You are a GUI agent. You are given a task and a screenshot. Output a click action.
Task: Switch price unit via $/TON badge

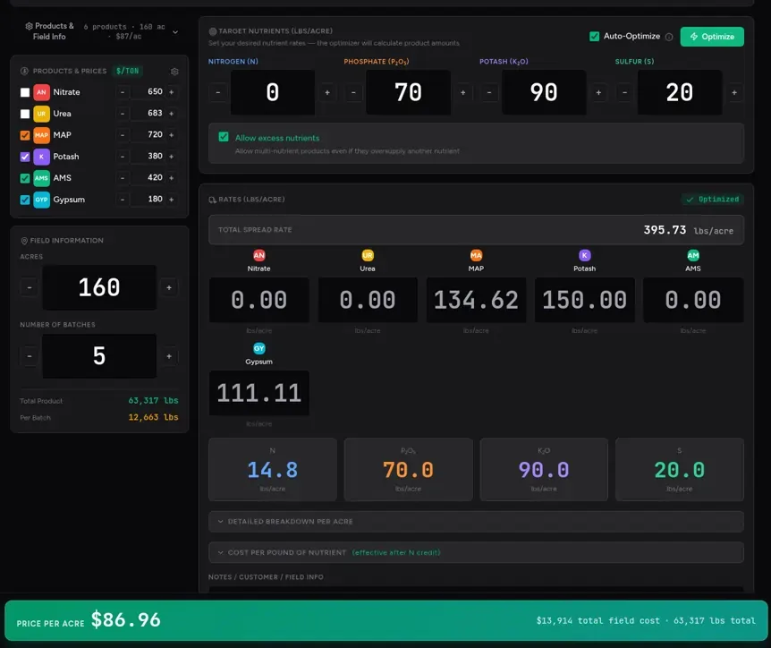coord(127,71)
